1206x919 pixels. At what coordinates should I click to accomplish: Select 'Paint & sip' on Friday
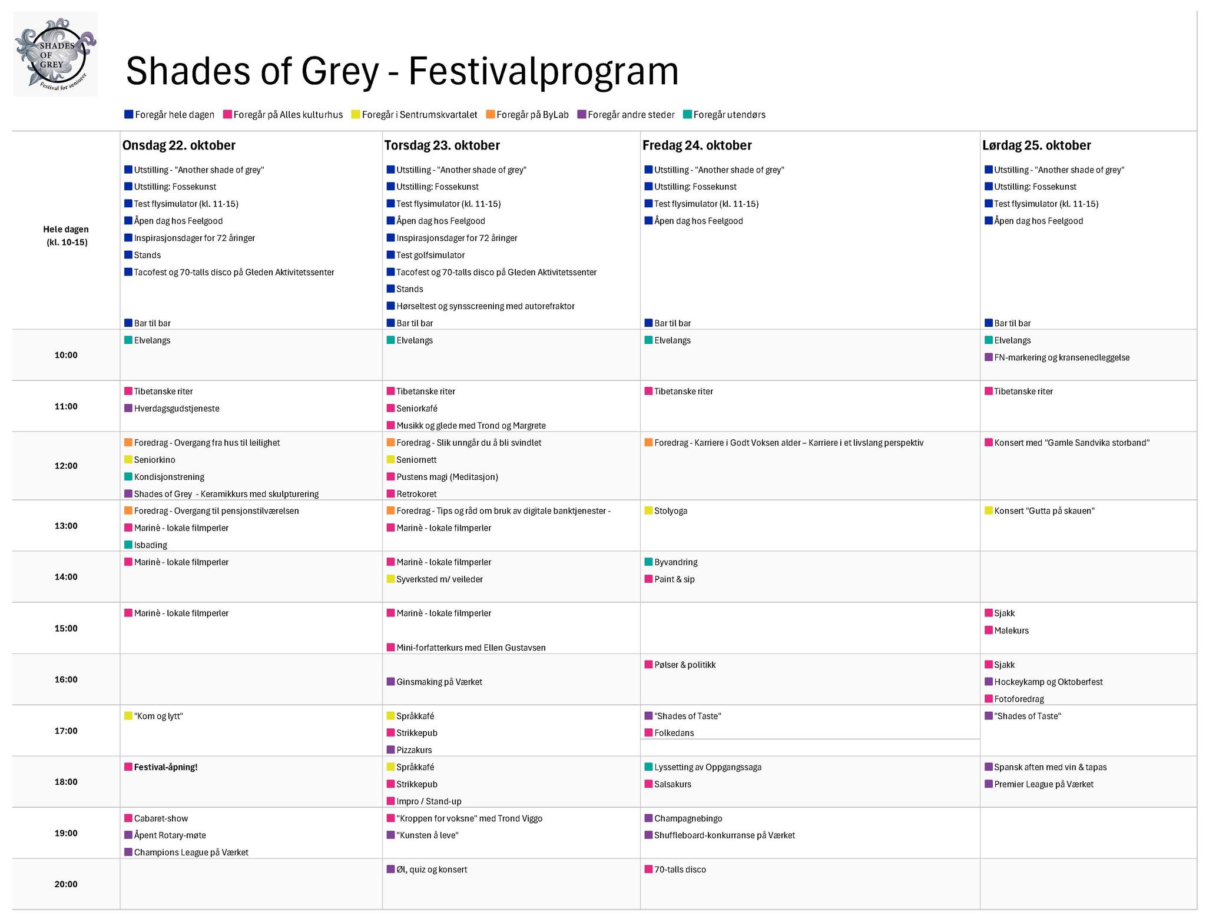[674, 579]
